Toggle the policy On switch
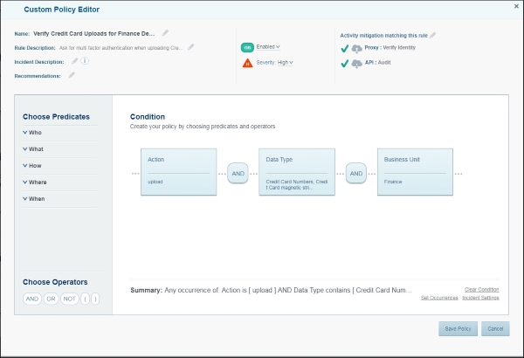Viewport: 524px width, 358px height. pyautogui.click(x=248, y=47)
